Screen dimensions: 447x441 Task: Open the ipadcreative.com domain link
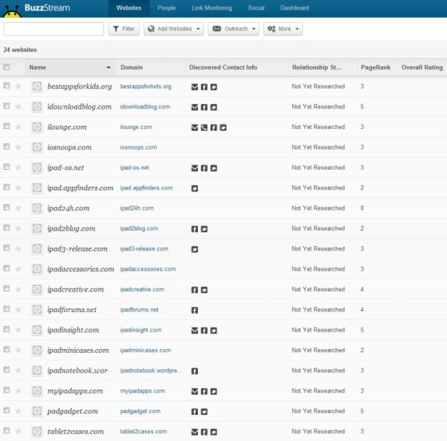(142, 289)
